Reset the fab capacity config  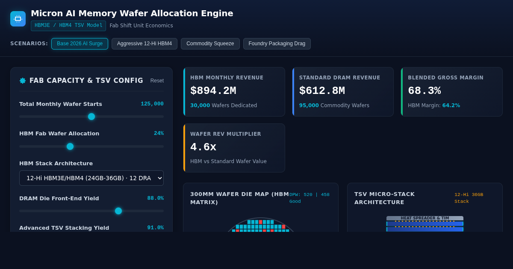157,81
